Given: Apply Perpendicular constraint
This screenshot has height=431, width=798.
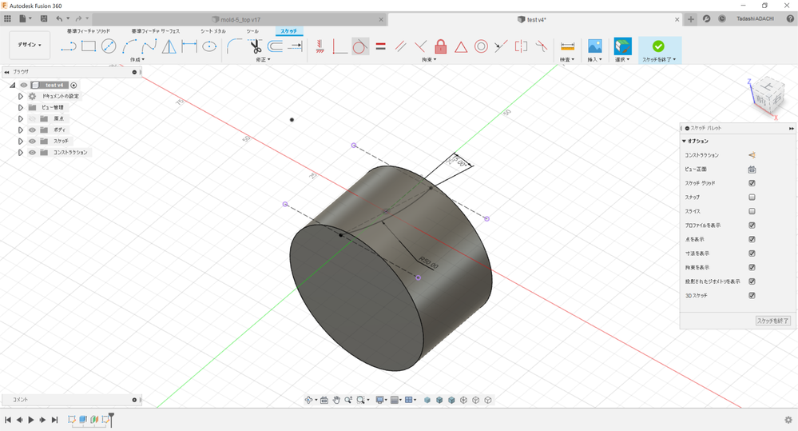Looking at the screenshot, I should pos(420,46).
